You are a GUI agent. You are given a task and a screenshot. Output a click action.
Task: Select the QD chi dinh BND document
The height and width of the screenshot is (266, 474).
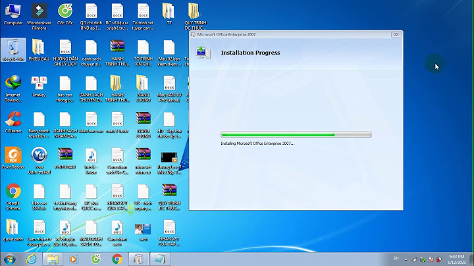coord(91,16)
